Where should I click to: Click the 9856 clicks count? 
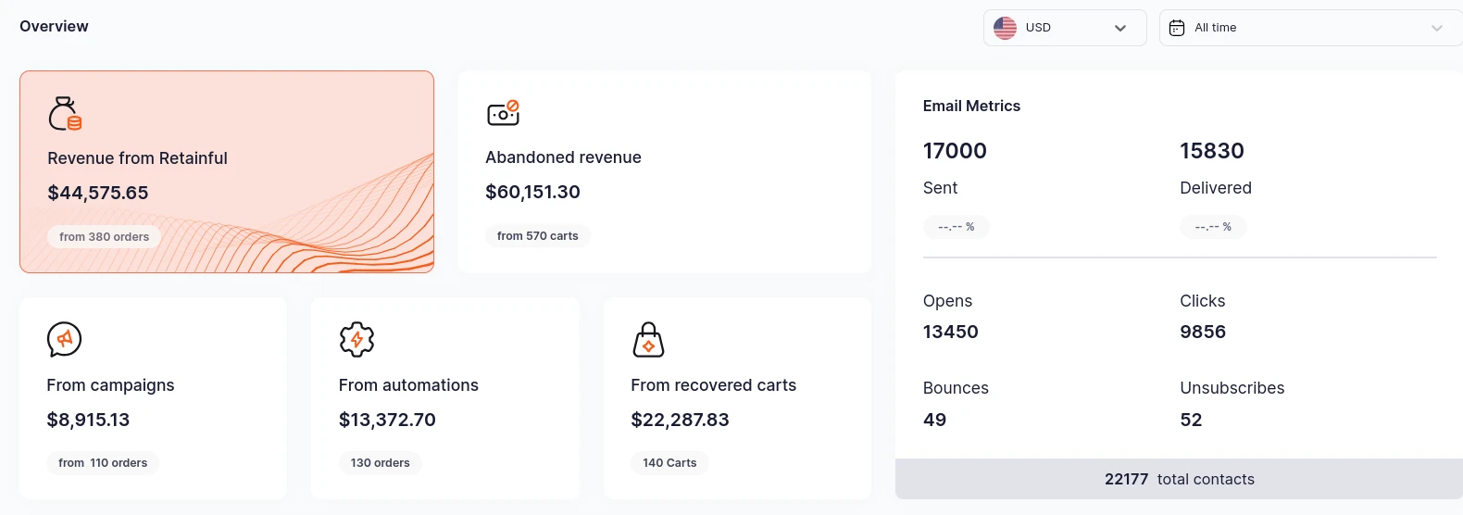point(1203,332)
